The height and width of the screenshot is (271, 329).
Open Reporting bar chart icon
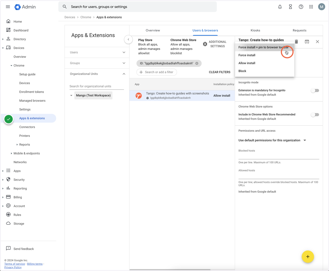point(8,188)
